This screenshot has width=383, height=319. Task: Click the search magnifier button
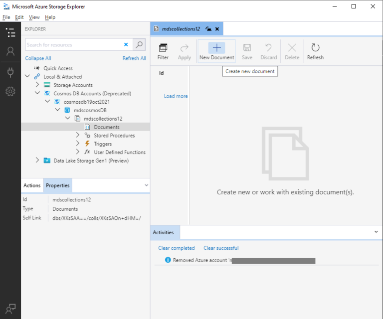pos(139,45)
